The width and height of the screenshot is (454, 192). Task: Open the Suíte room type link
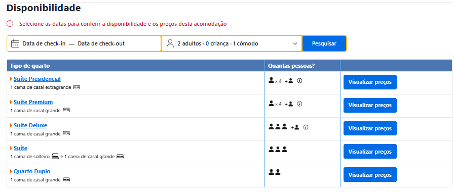pyautogui.click(x=20, y=148)
